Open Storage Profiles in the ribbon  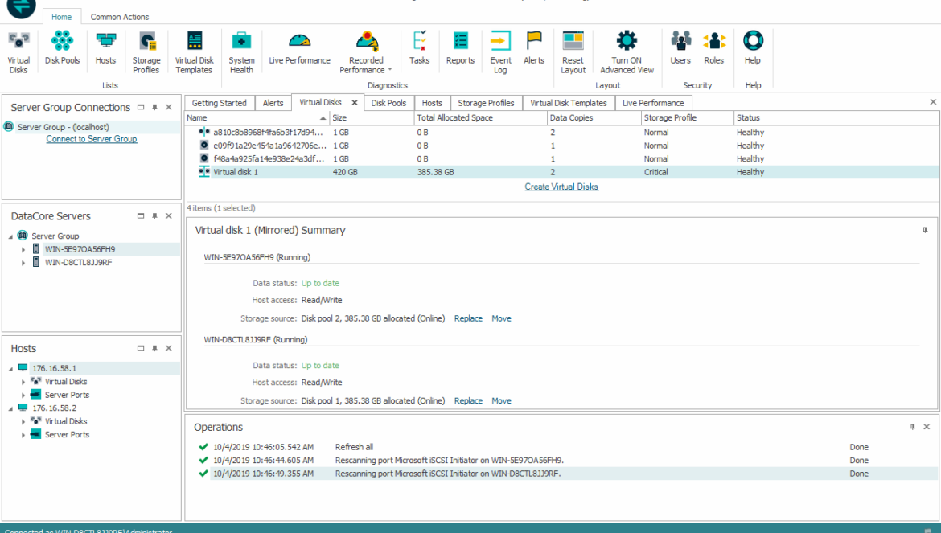tap(146, 53)
